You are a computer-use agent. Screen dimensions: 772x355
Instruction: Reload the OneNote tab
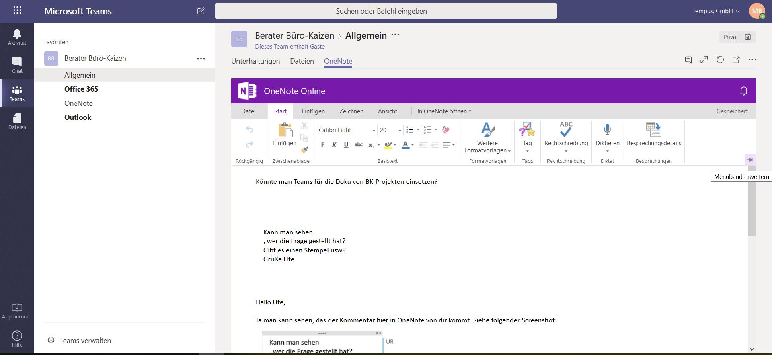tap(720, 60)
